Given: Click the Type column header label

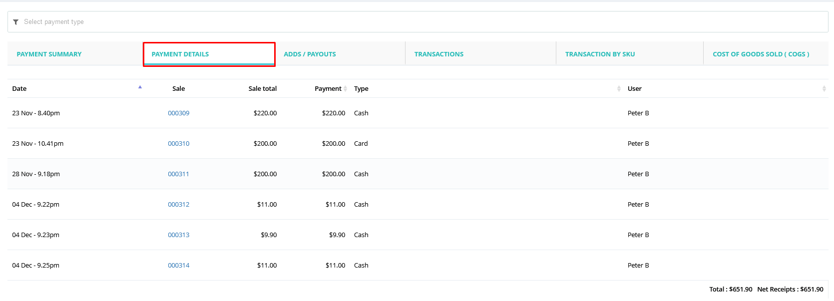Looking at the screenshot, I should pyautogui.click(x=361, y=88).
